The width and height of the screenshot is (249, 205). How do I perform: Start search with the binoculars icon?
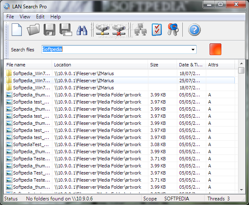(82, 30)
